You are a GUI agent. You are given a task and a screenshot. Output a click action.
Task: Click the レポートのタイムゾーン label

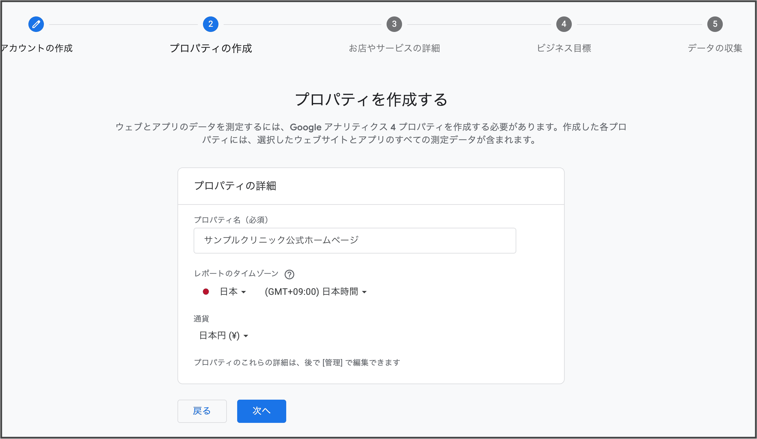point(236,274)
